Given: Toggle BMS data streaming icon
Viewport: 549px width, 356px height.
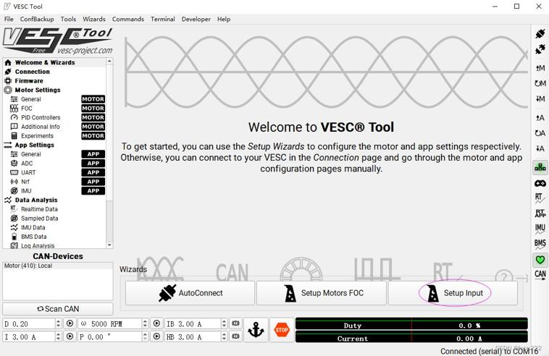Looking at the screenshot, I should 540,244.
